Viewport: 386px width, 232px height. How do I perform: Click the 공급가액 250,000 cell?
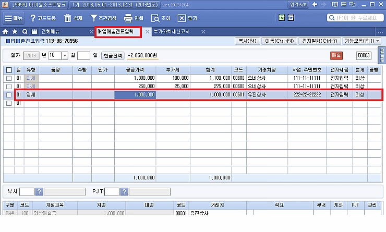point(135,87)
